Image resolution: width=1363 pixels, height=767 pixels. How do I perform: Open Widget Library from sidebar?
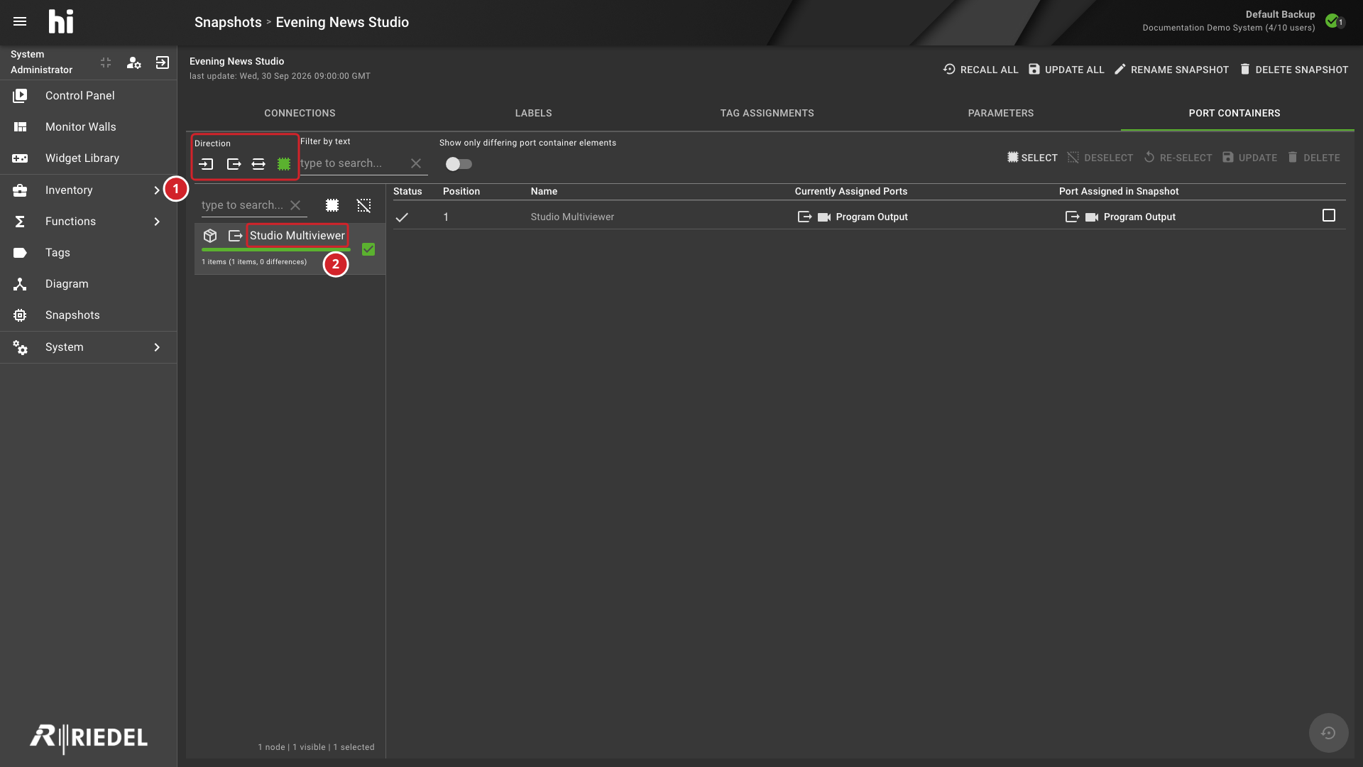pos(88,158)
